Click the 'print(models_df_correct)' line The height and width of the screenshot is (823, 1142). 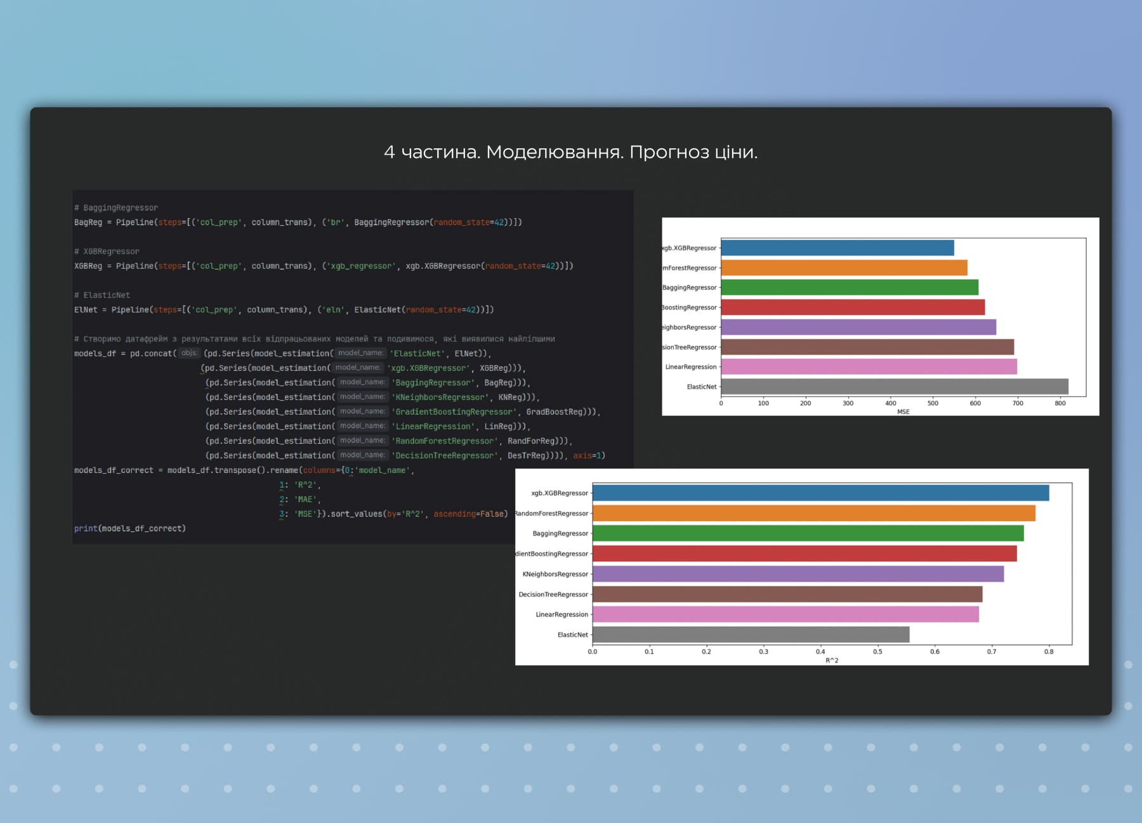click(x=130, y=529)
